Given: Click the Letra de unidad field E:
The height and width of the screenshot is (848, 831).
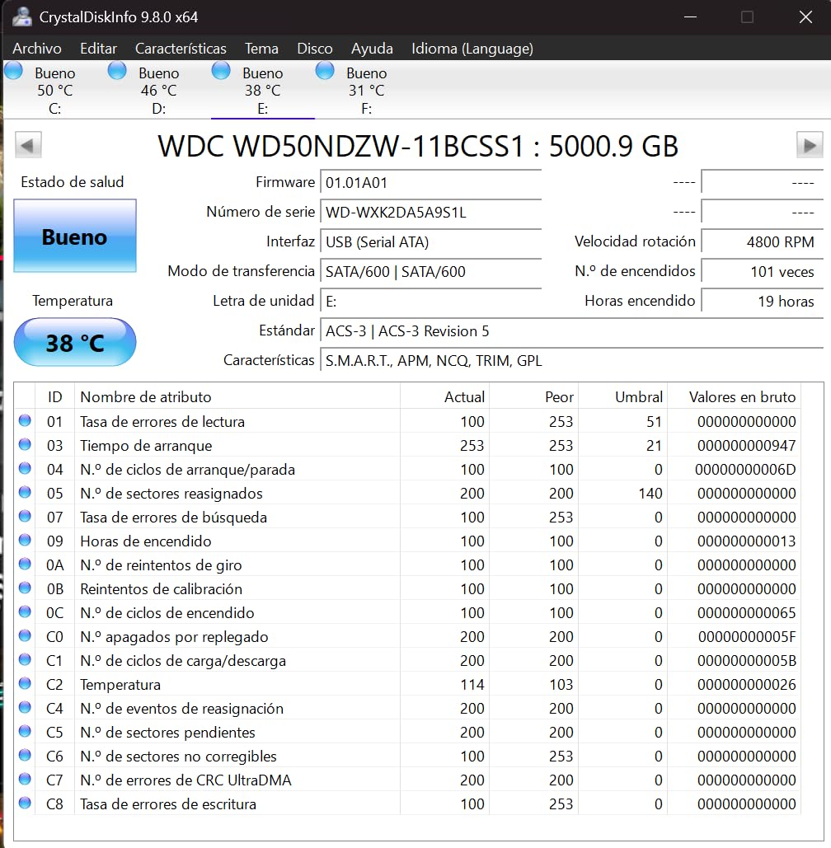Looking at the screenshot, I should [431, 302].
